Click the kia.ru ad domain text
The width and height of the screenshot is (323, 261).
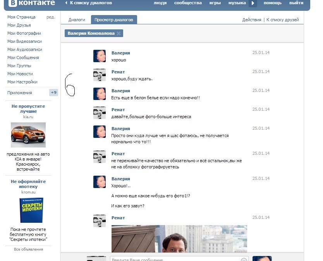28,117
